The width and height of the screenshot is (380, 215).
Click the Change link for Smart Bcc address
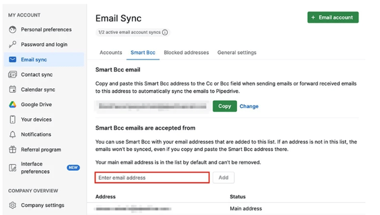click(249, 106)
